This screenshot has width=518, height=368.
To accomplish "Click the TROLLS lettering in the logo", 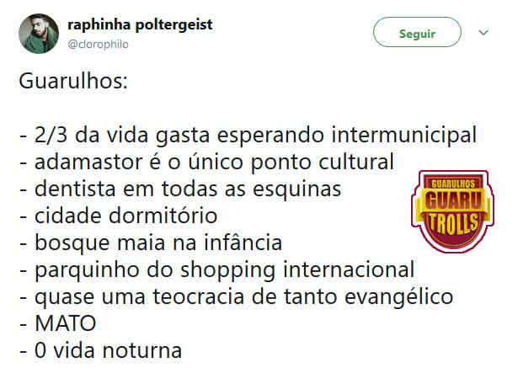I will 453,224.
